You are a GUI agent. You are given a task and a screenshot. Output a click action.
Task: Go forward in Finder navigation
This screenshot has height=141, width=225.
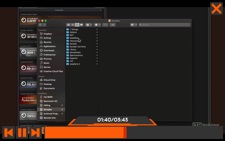pos(44,25)
